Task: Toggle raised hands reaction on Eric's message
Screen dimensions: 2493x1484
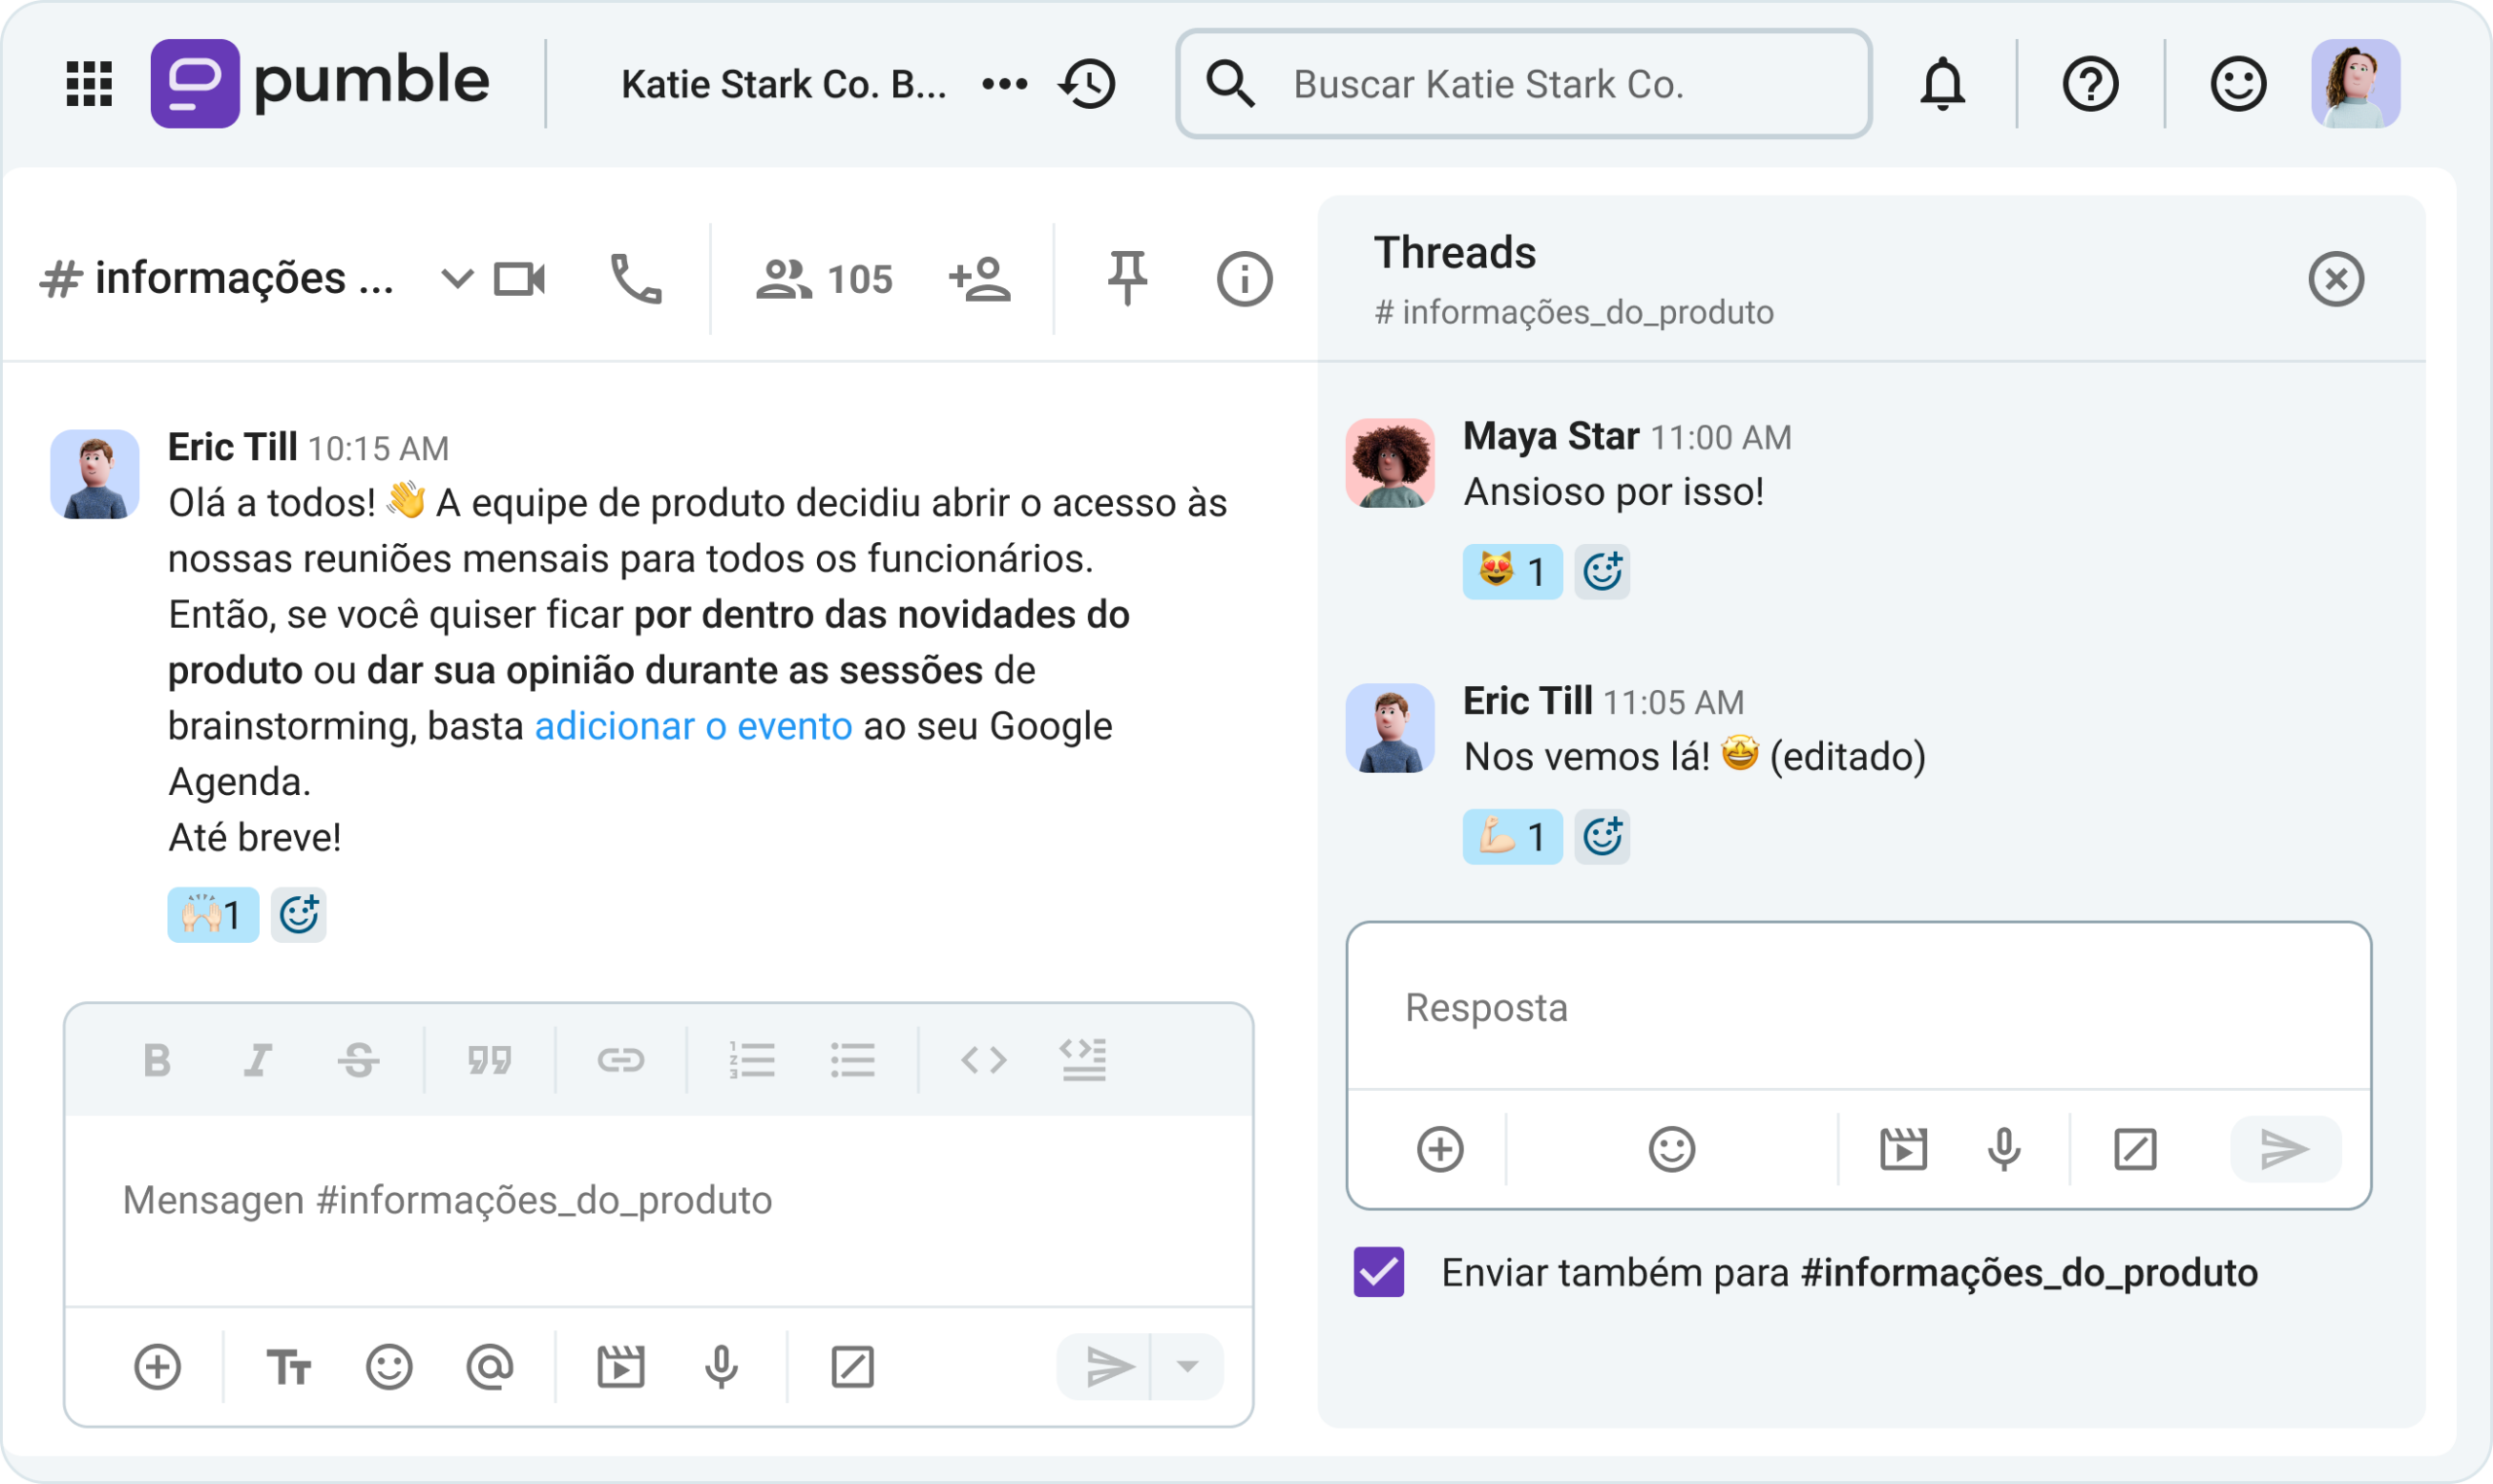Action: 213,915
